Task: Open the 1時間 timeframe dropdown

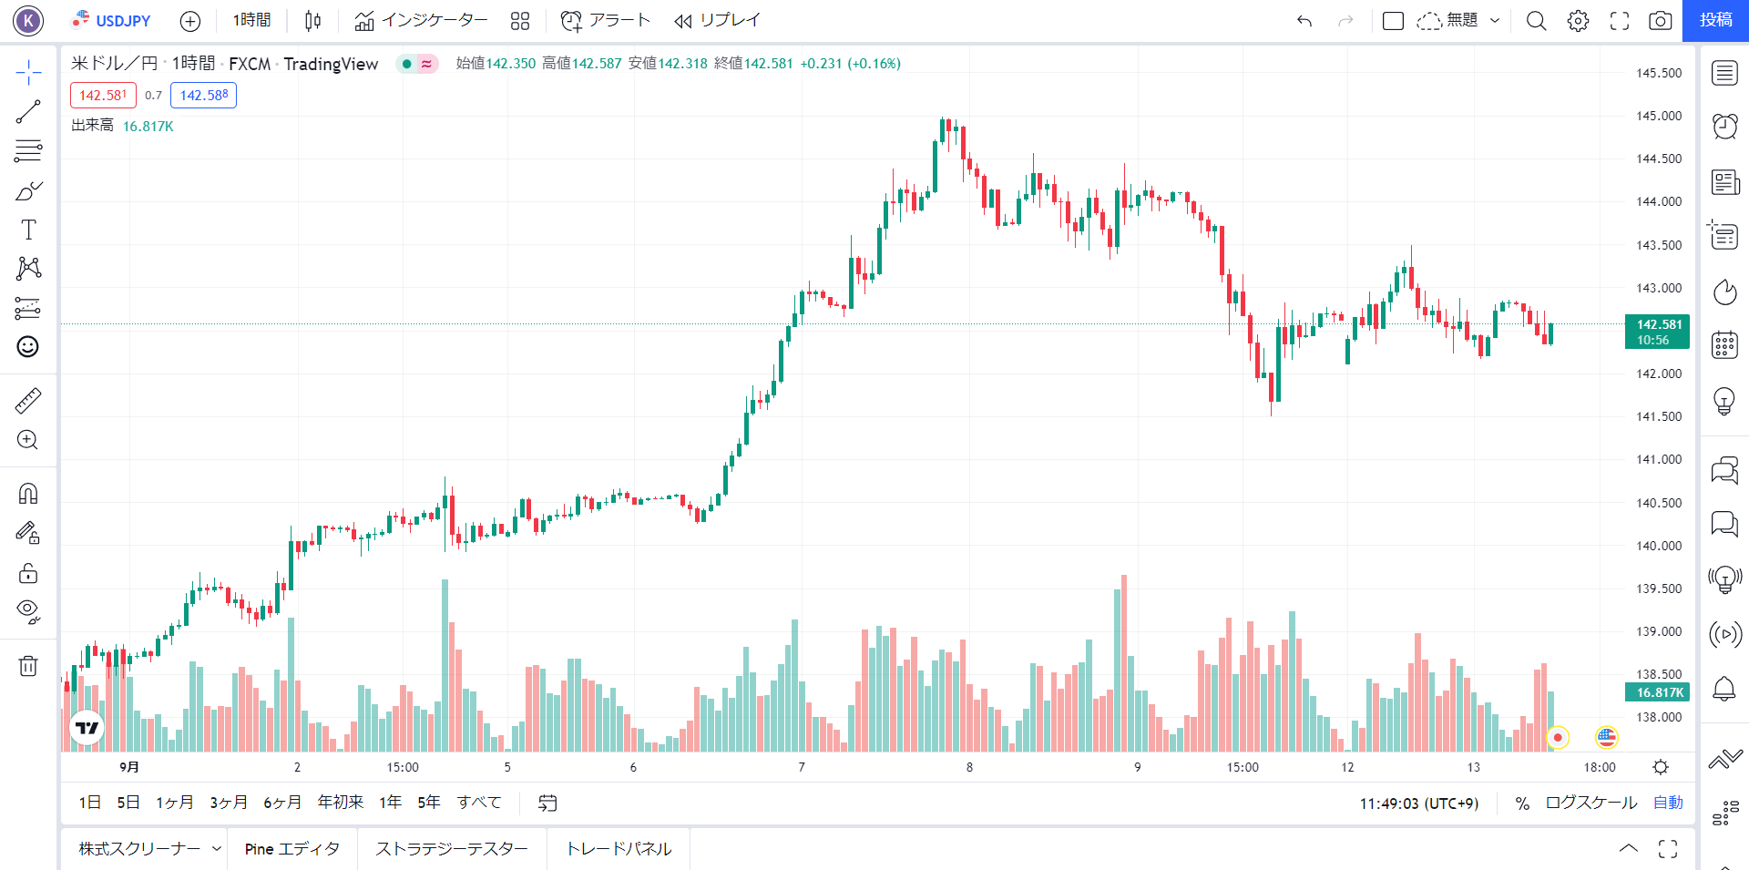Action: (x=251, y=20)
